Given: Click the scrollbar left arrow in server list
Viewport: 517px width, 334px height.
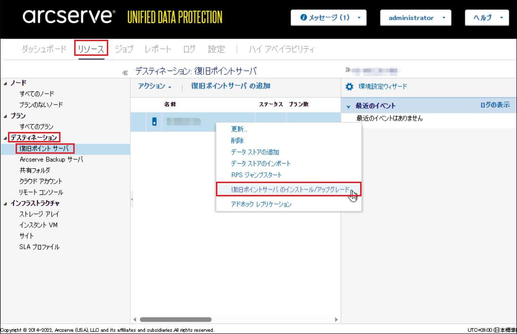Looking at the screenshot, I should click(135, 319).
